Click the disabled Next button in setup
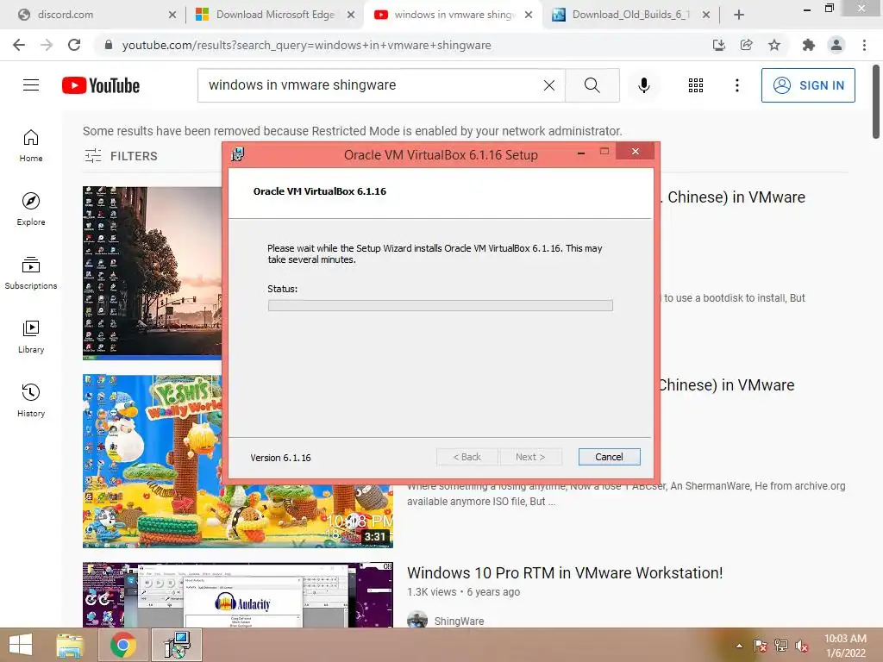The image size is (883, 662). (x=530, y=457)
